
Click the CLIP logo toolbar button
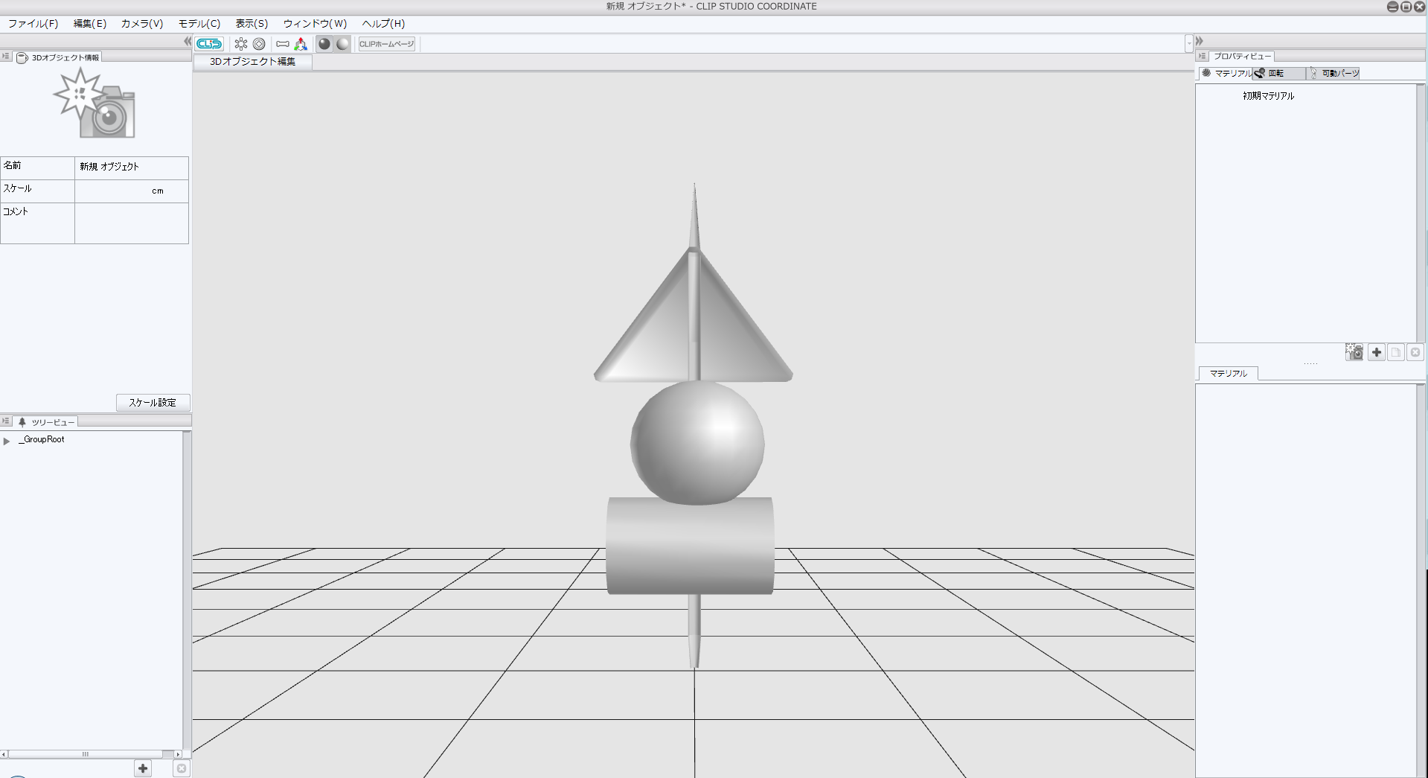209,44
